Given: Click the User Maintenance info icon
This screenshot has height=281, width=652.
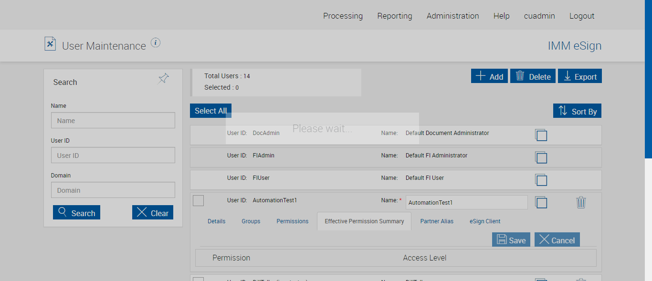Looking at the screenshot, I should [x=156, y=42].
